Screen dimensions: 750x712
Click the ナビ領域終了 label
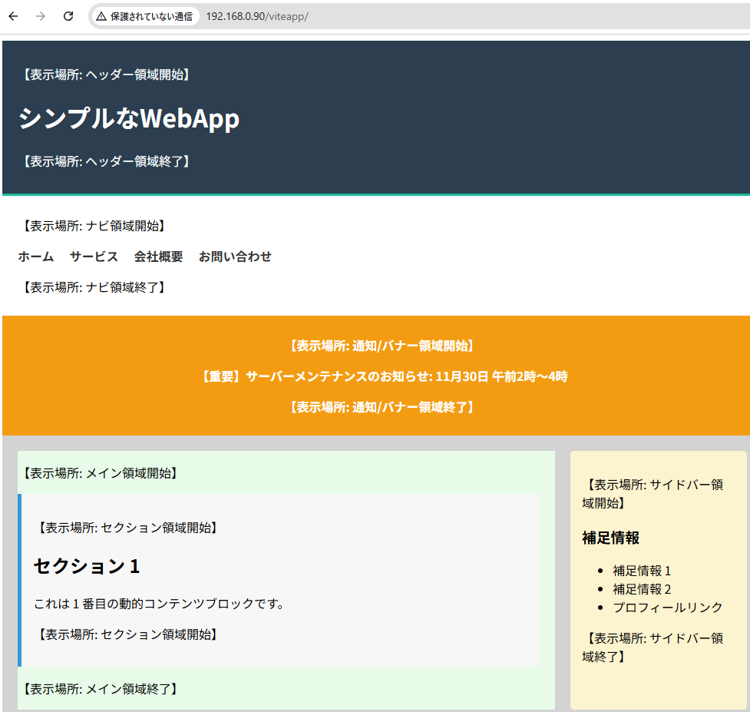click(92, 287)
